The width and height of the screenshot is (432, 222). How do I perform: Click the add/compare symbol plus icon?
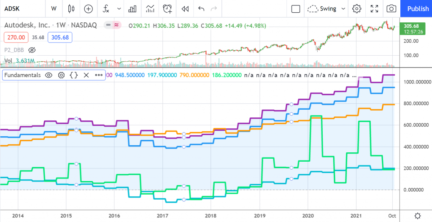click(x=88, y=8)
